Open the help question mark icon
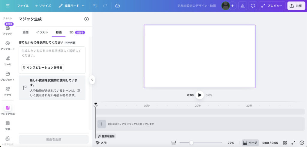Image resolution: width=307 pixels, height=147 pixels. tap(302, 143)
